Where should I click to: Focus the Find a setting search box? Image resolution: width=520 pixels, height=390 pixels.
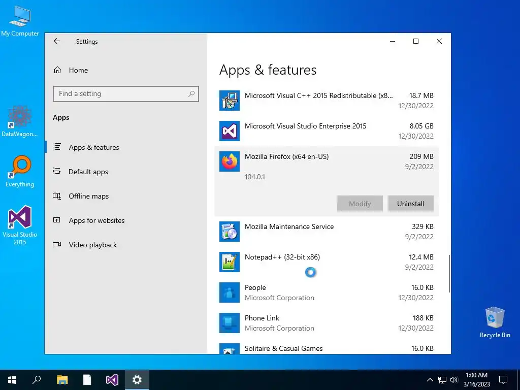(126, 94)
